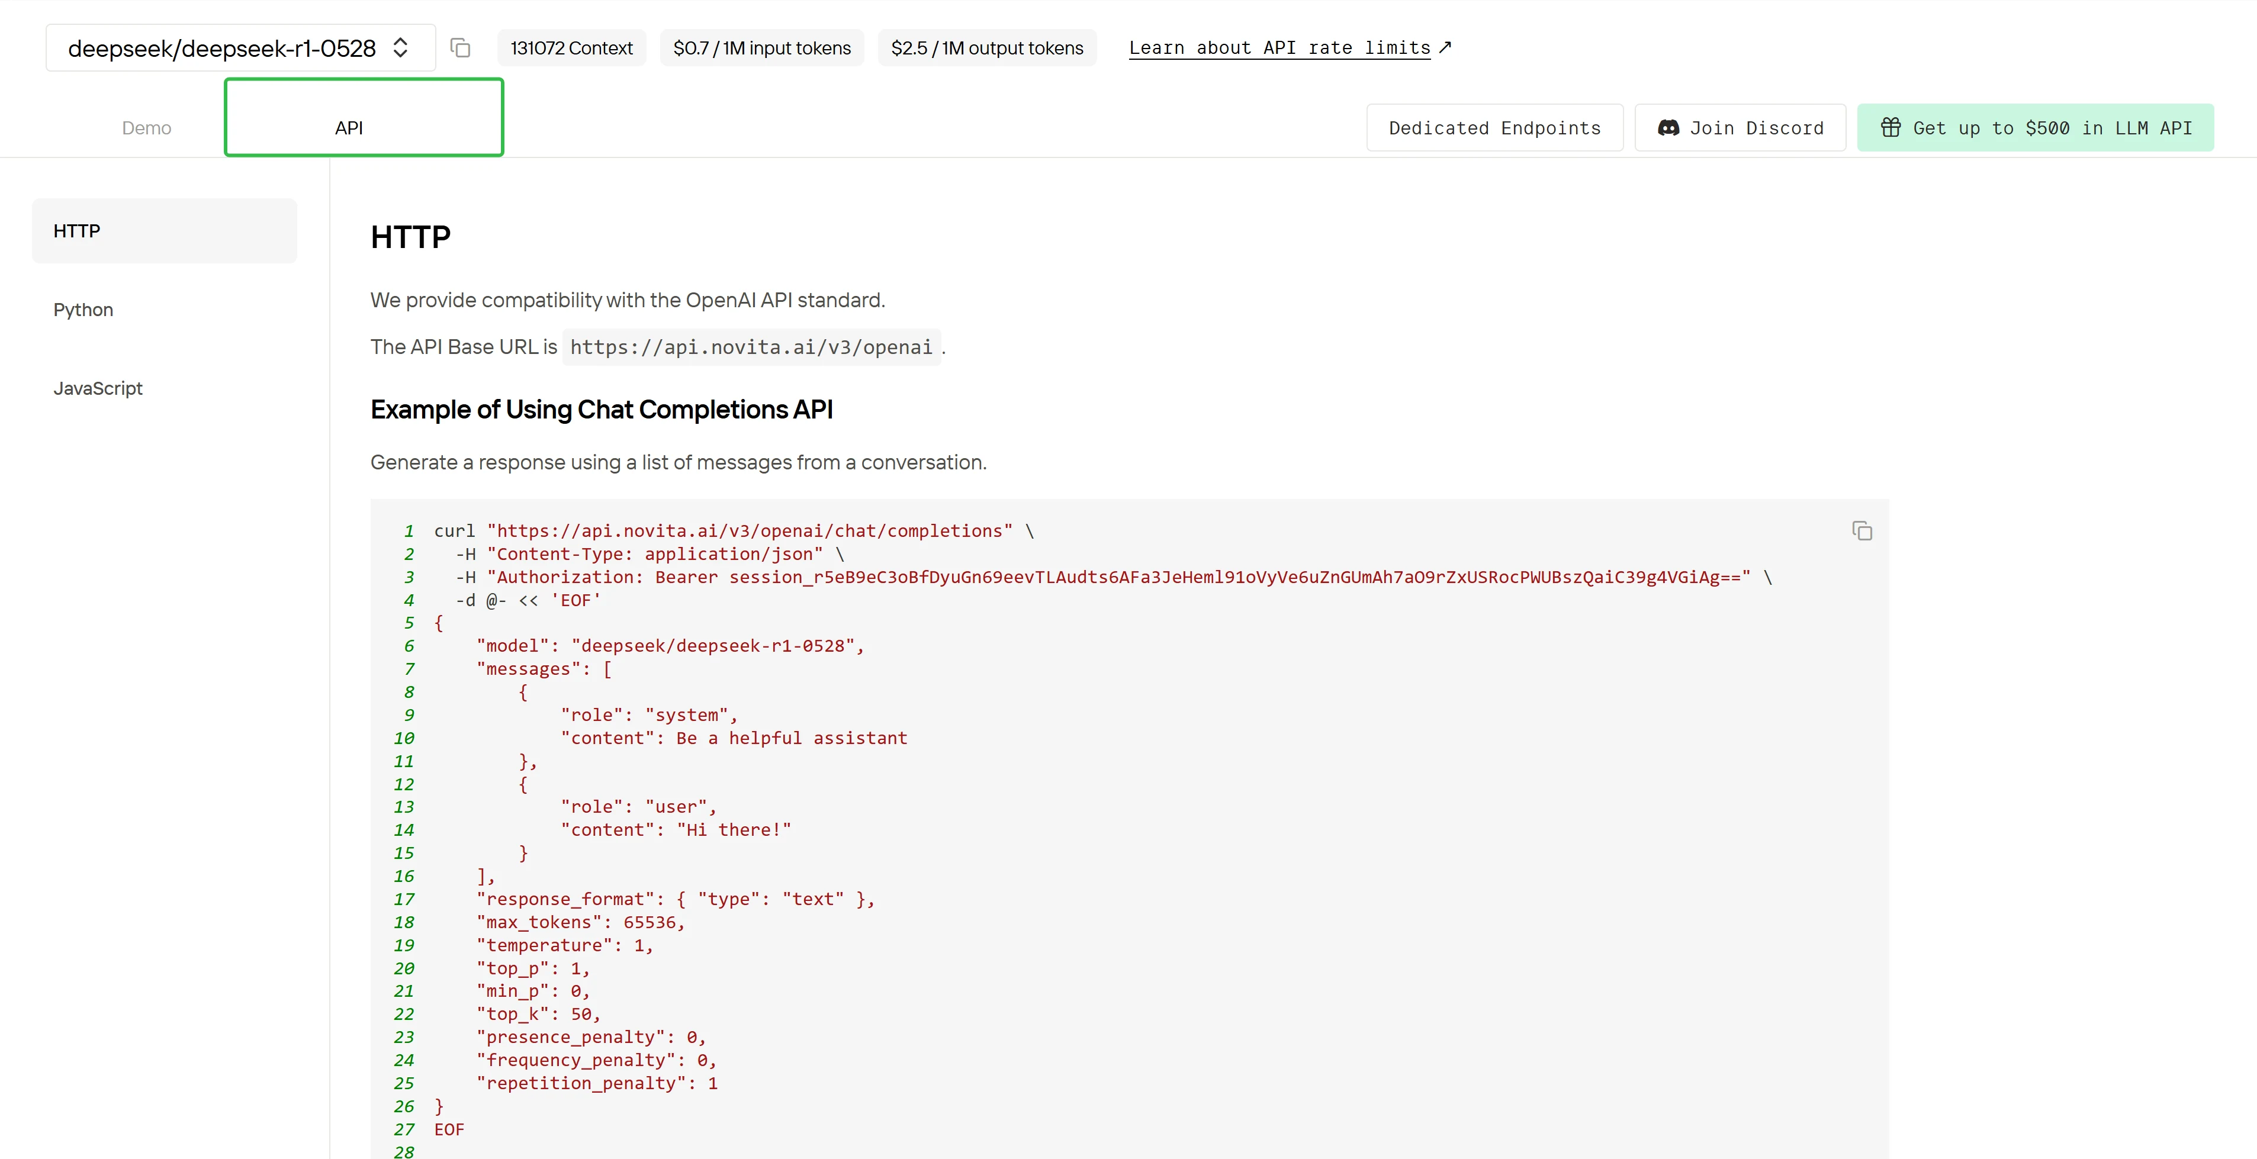Click the -d @- << 'EOF' line
Screen dimensions: 2257x1159
point(528,600)
